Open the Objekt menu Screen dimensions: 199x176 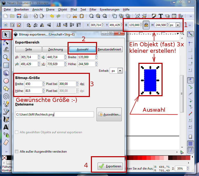click(62, 10)
